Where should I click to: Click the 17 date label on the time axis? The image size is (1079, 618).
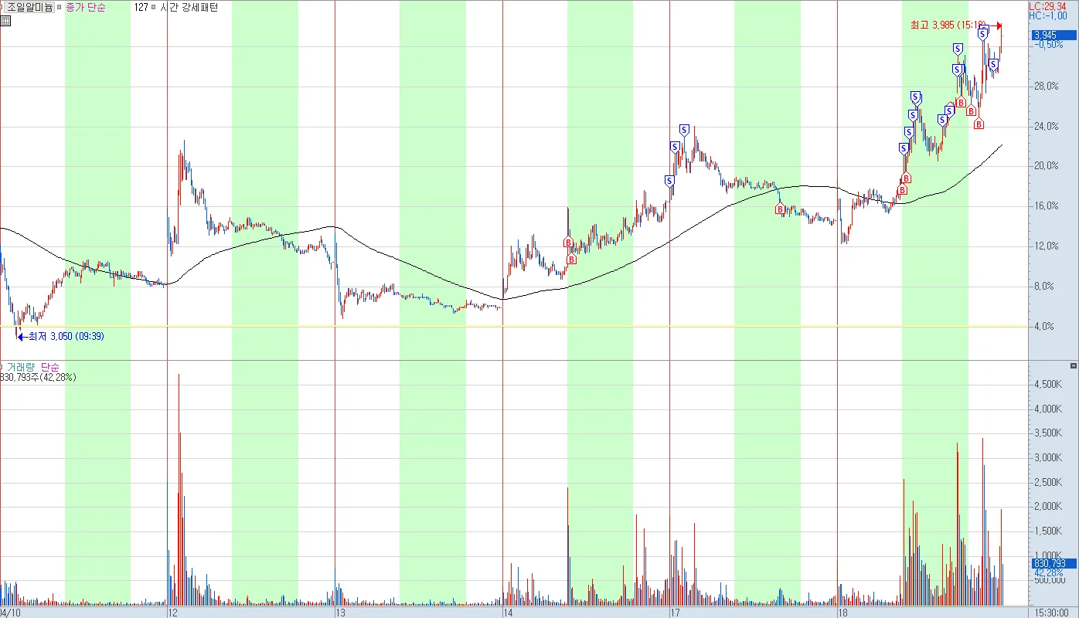point(675,613)
